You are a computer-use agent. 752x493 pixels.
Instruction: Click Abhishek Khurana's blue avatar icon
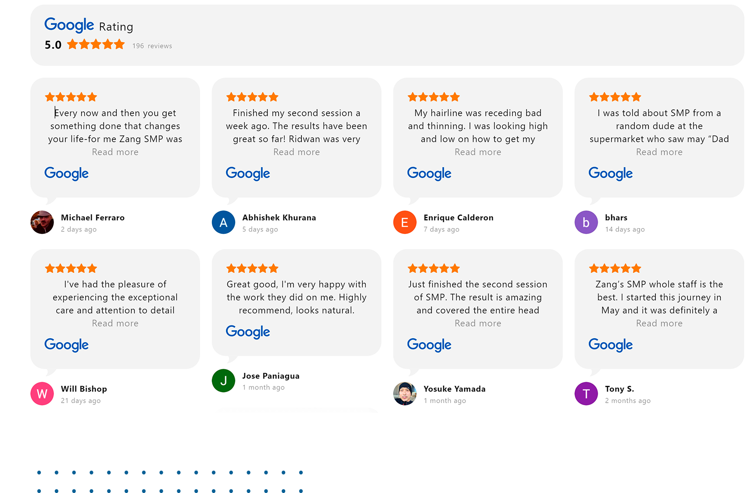pyautogui.click(x=223, y=222)
